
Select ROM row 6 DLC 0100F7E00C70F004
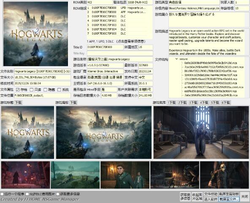tap(120, 29)
